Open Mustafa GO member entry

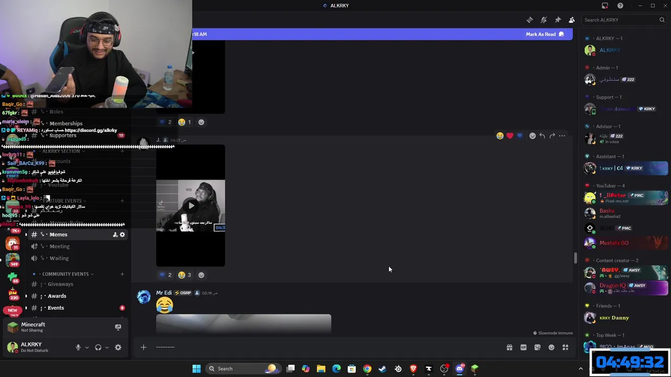click(x=626, y=243)
